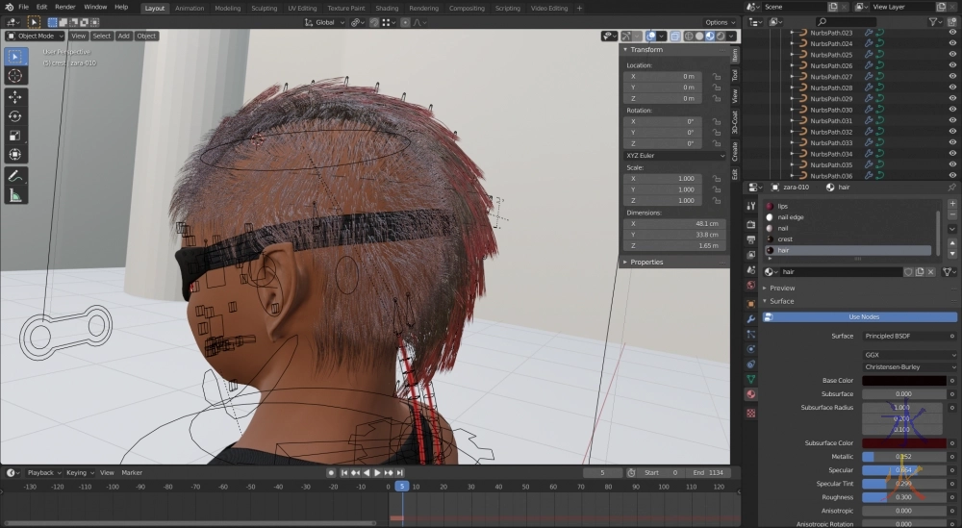The height and width of the screenshot is (528, 962).
Task: Click the Base Color swatch
Action: (903, 381)
